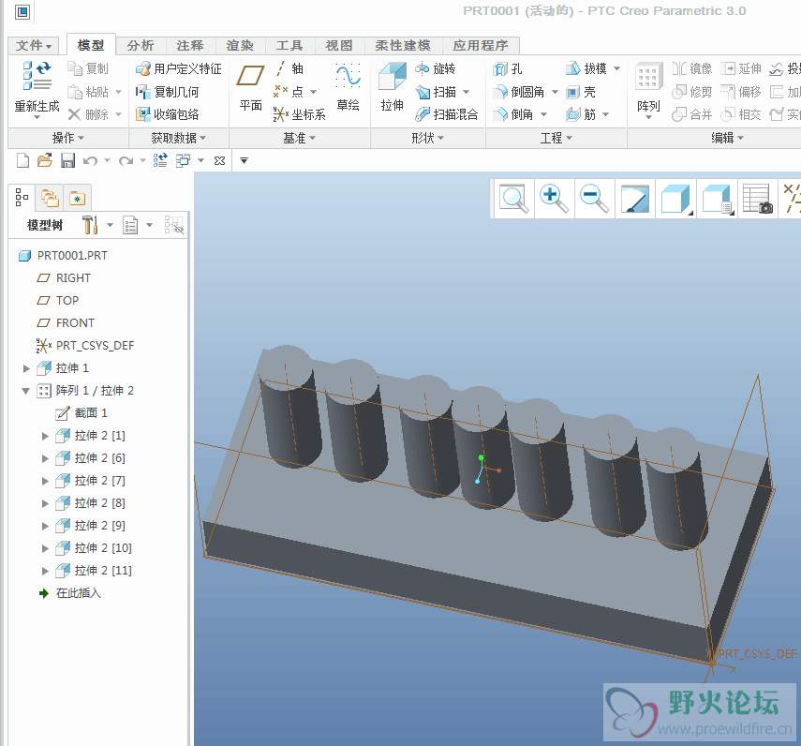
Task: Open the Applications (应用程序) tab
Action: [481, 46]
